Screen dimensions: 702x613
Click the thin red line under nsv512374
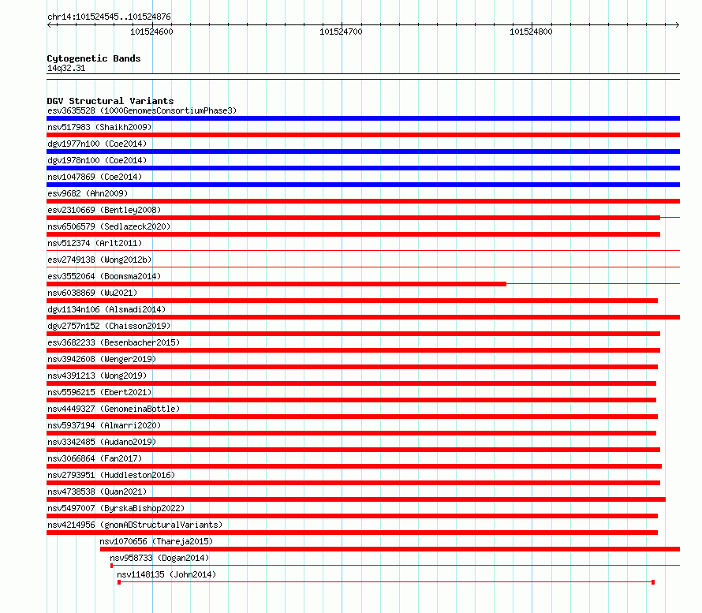tap(363, 250)
